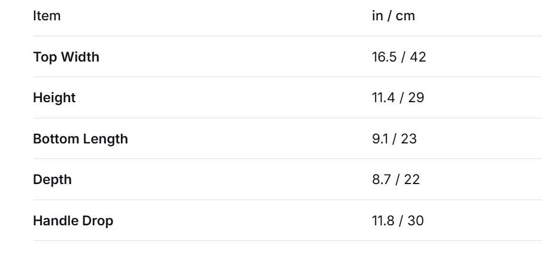The image size is (542, 254).
Task: Select the Depth row label
Action: click(x=52, y=180)
